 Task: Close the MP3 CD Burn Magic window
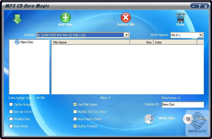click(x=206, y=6)
